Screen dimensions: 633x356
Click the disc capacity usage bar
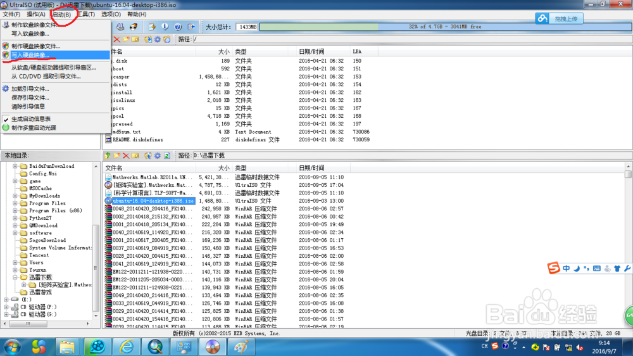point(445,27)
